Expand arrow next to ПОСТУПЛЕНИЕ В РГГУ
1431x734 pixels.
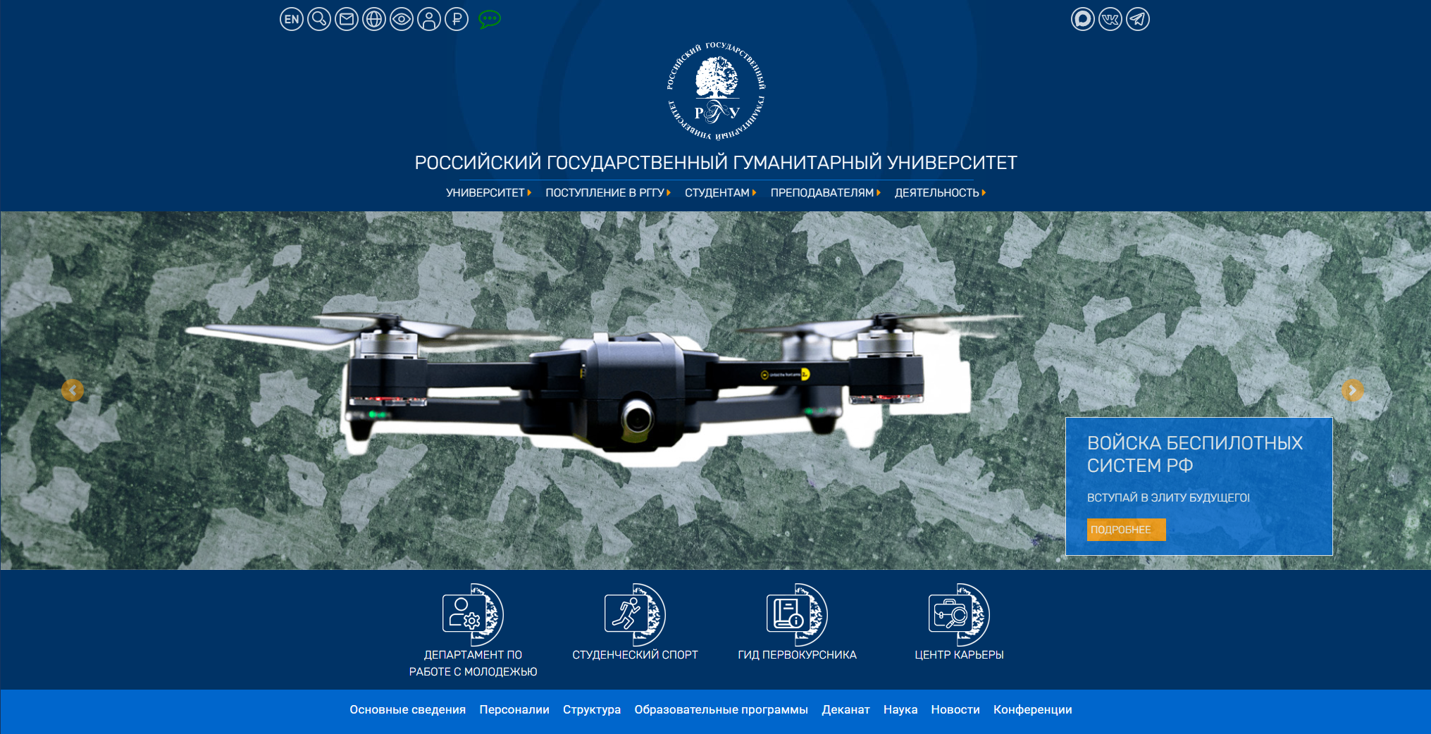669,192
